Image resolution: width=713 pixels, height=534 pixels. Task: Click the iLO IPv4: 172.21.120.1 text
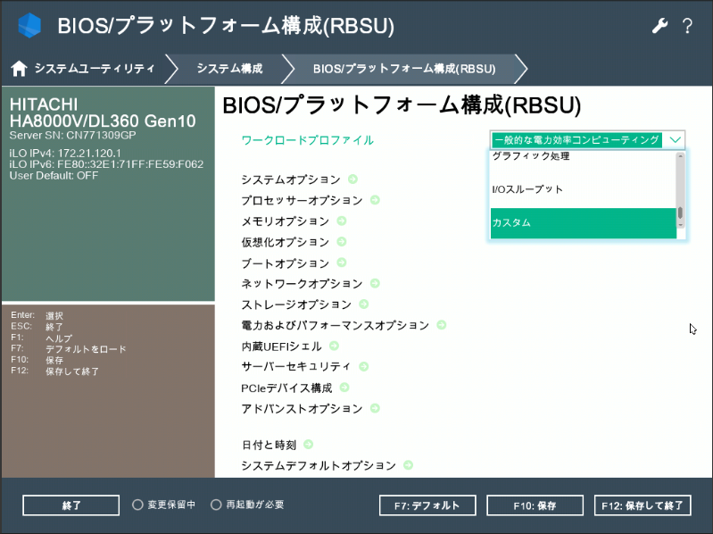click(65, 154)
